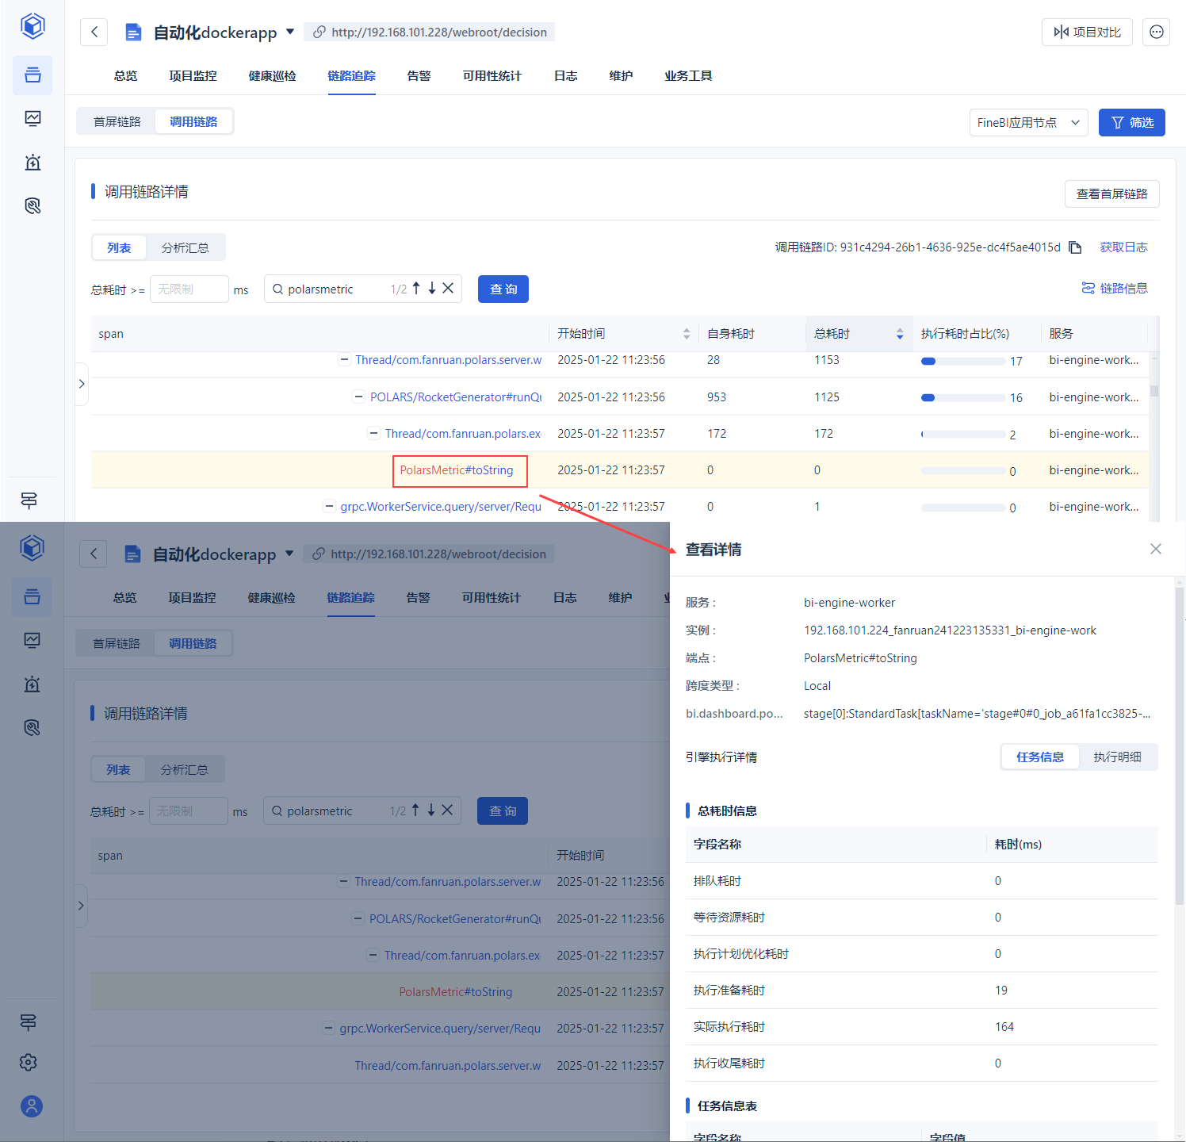Click the stage[0]:StandardTask value in the drawer
Image resolution: width=1186 pixels, height=1142 pixels.
(977, 714)
